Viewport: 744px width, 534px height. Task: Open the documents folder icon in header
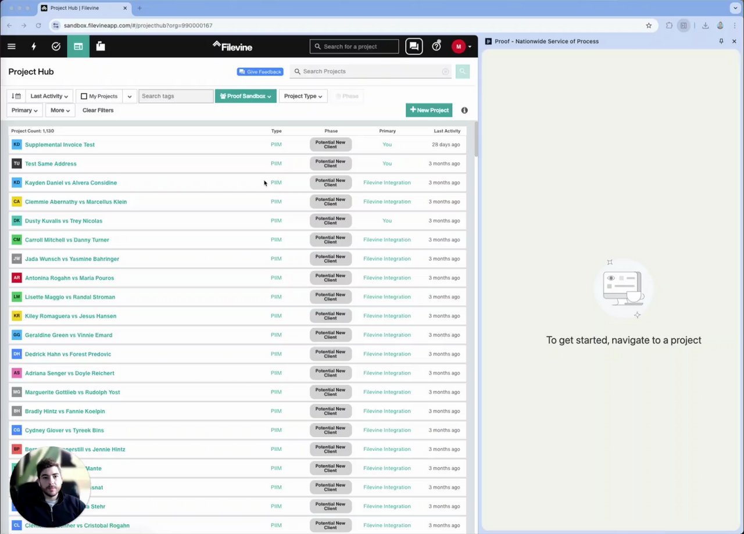pyautogui.click(x=101, y=46)
